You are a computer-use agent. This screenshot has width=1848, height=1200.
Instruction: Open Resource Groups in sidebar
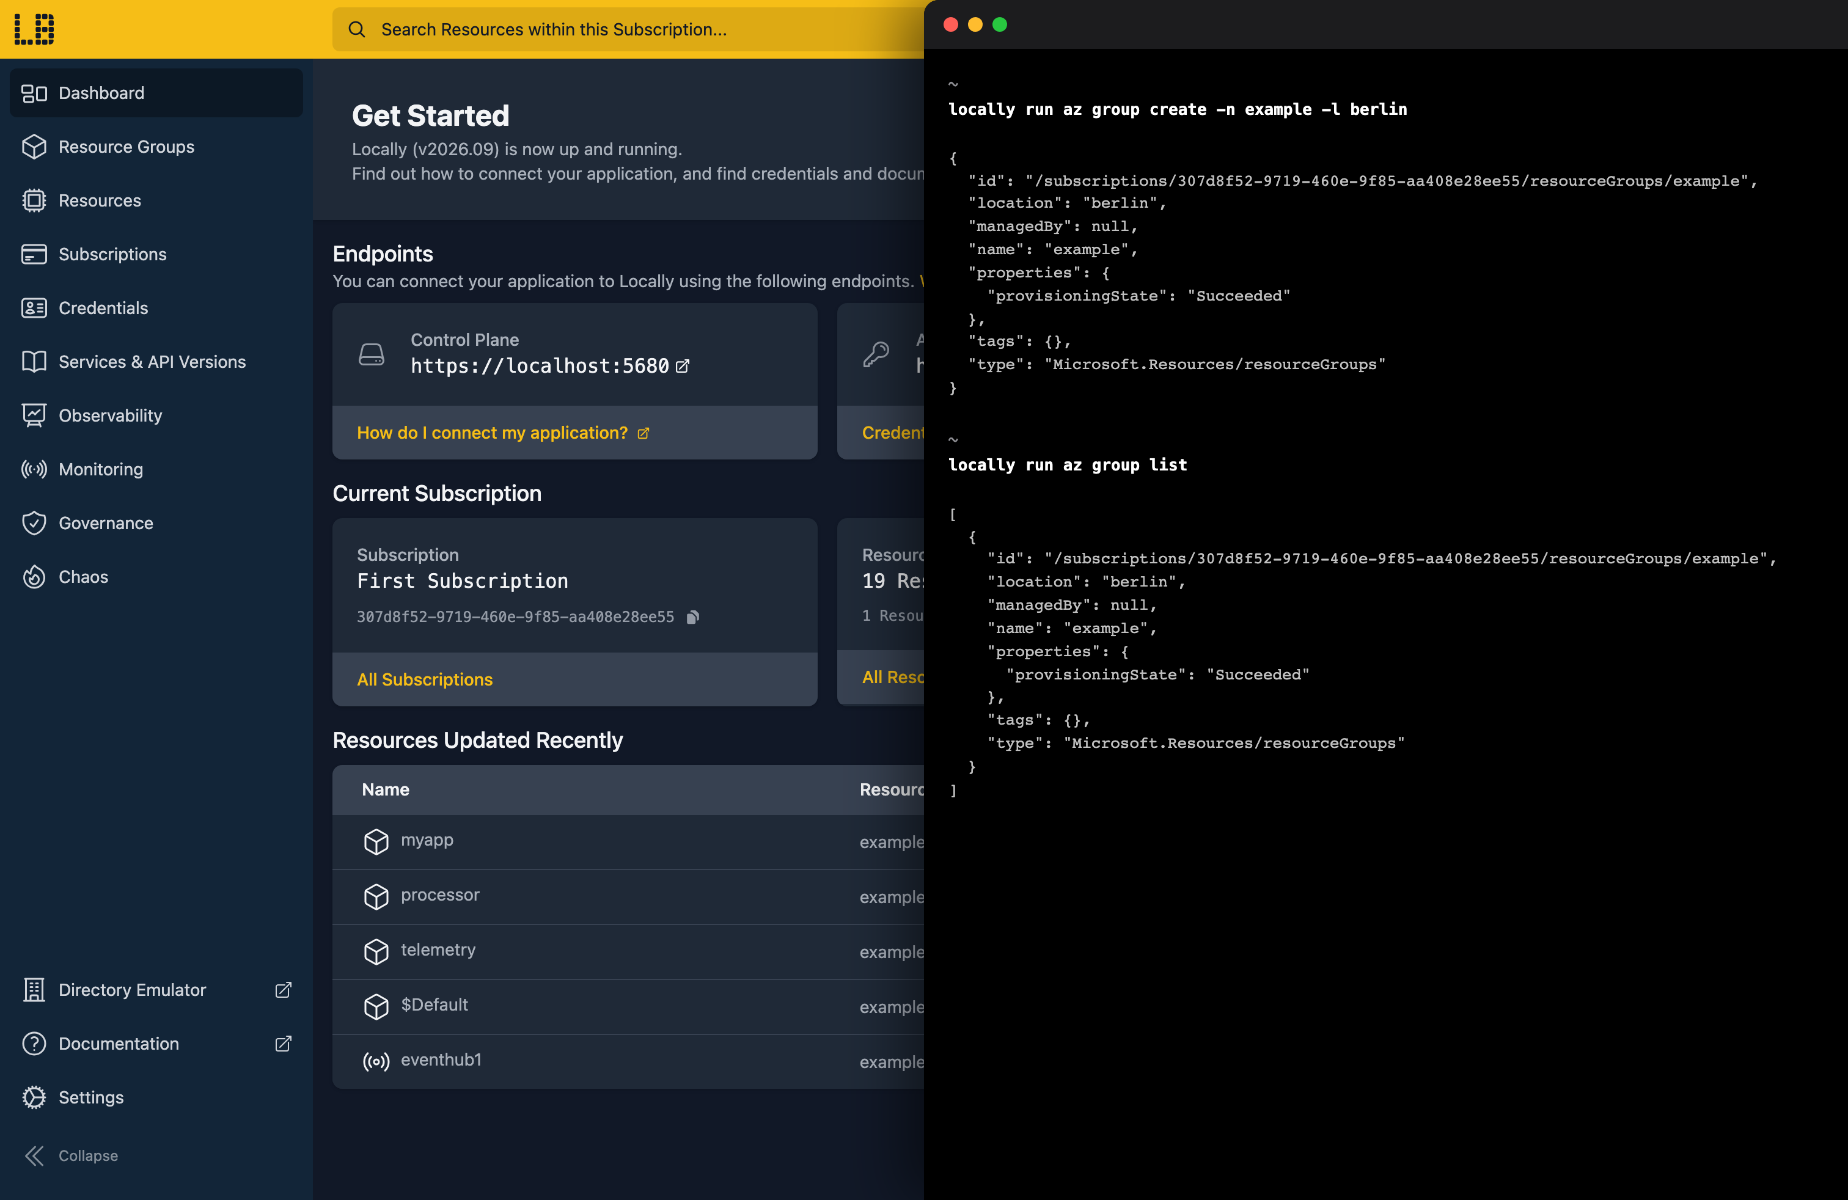coord(156,147)
